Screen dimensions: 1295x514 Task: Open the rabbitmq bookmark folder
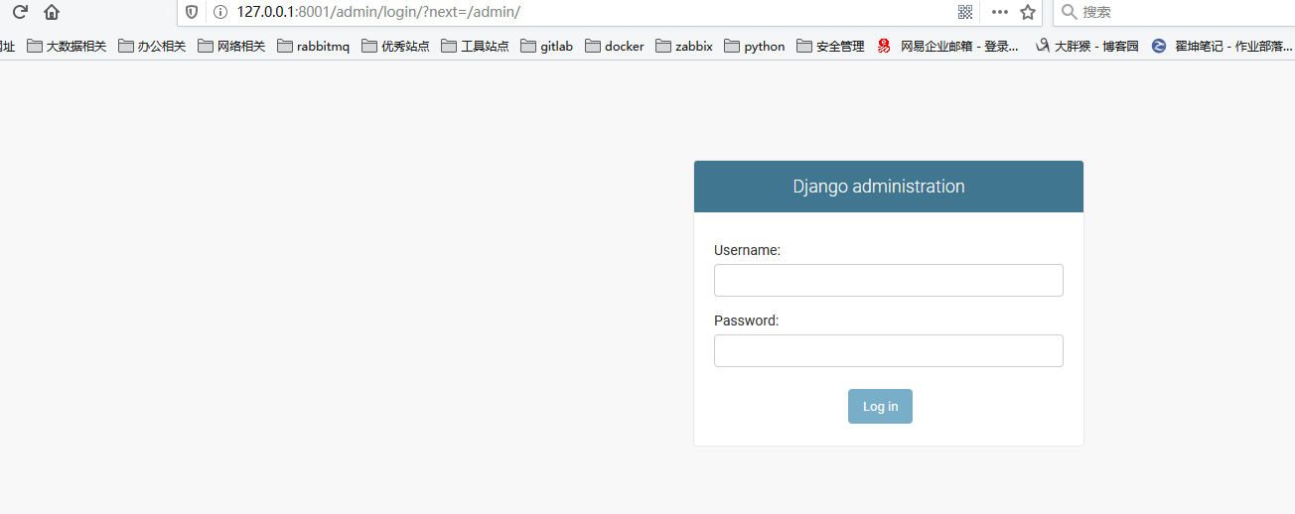coord(314,46)
